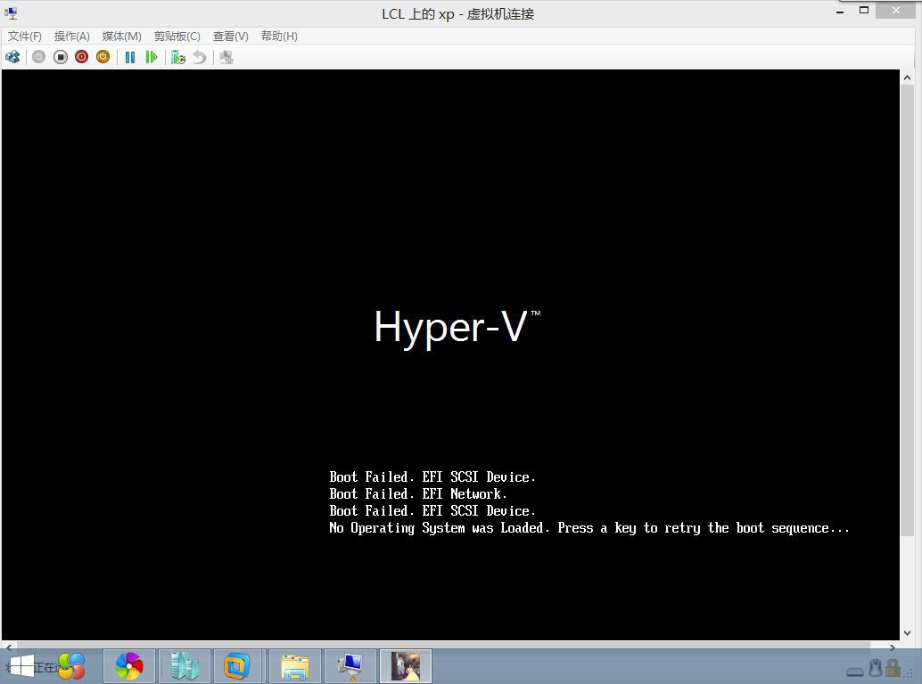Minimize the virtual machine connection window
Image resolution: width=922 pixels, height=684 pixels.
point(840,11)
